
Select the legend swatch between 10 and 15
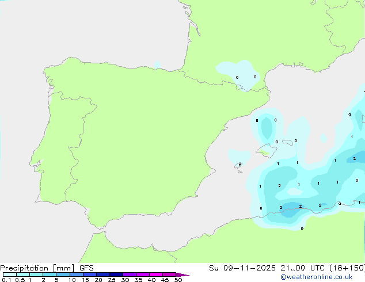click(x=77, y=275)
